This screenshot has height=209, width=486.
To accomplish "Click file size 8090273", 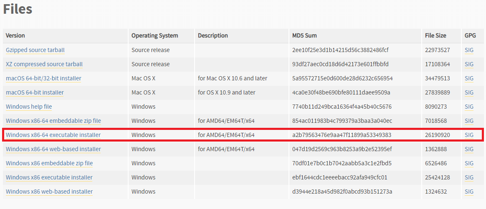I will [x=436, y=107].
